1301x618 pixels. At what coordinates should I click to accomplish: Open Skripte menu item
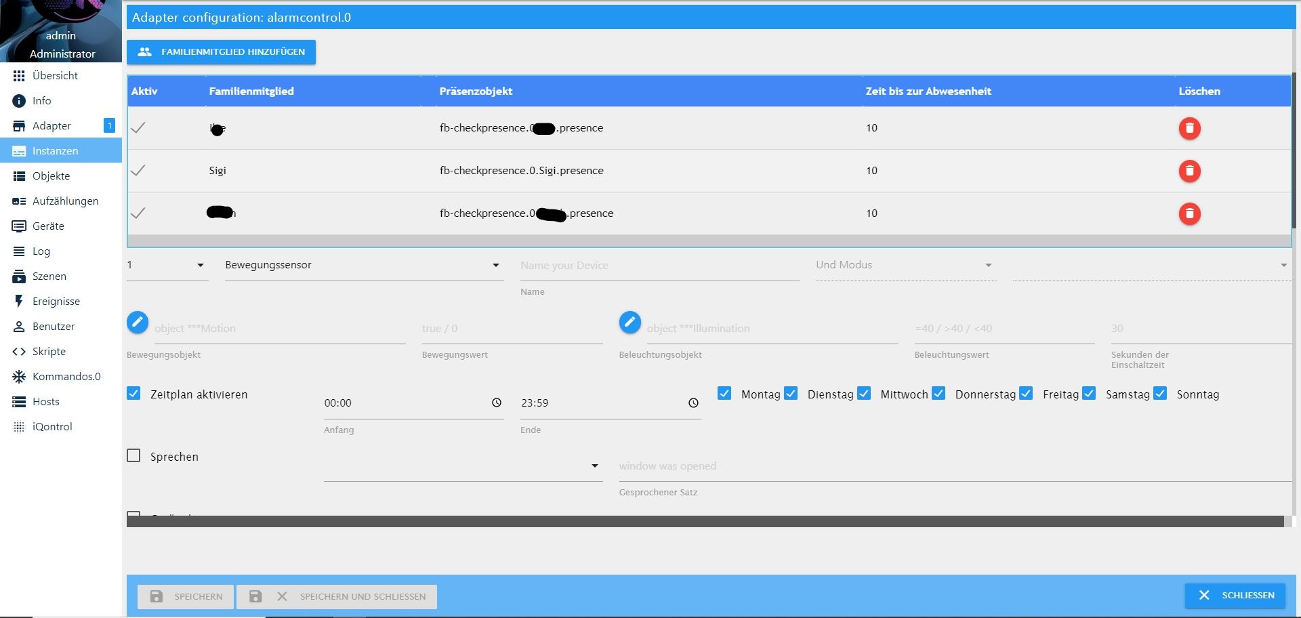click(61, 352)
